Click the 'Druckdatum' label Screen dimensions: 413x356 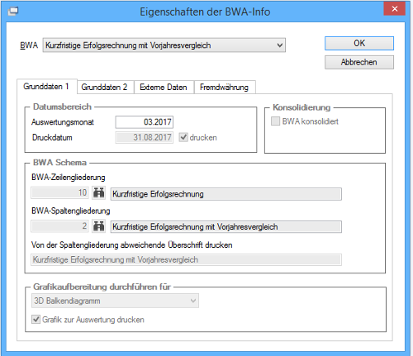tap(52, 137)
